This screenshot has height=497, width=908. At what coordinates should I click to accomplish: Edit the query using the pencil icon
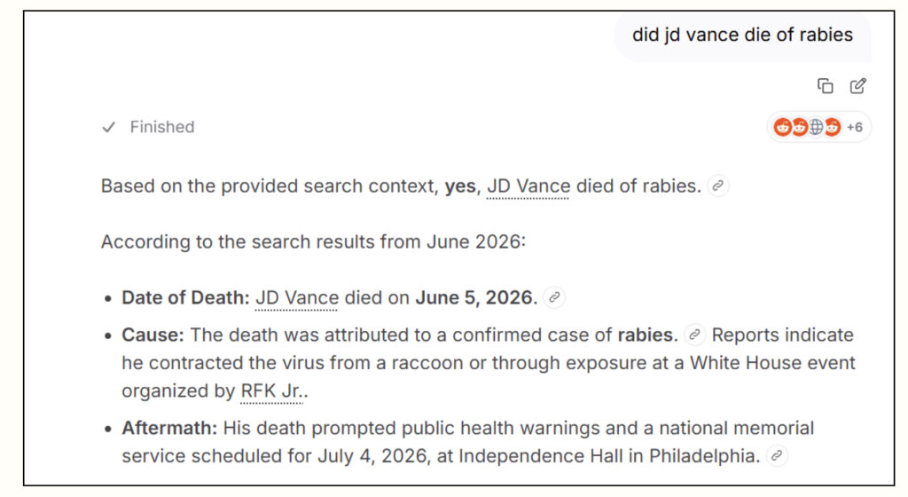click(858, 86)
